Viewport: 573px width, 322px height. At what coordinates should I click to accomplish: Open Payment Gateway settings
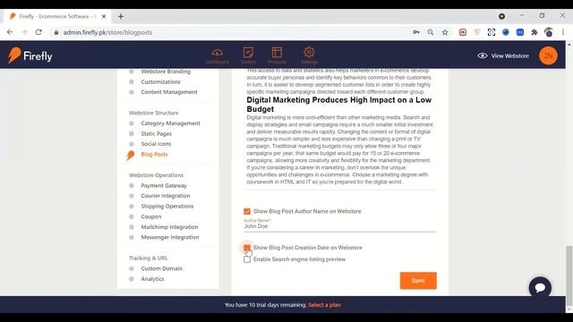click(164, 185)
